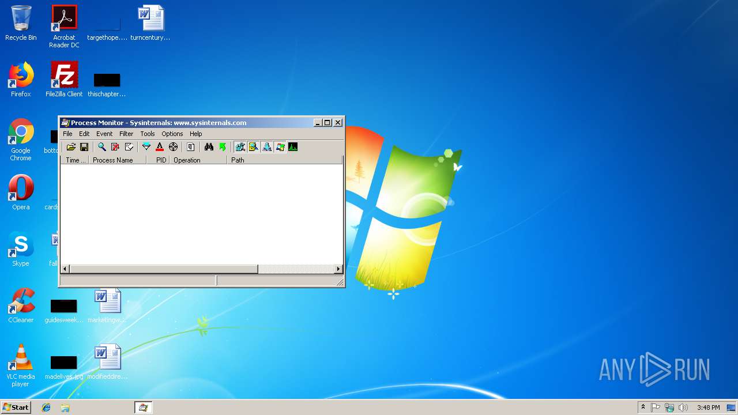Select the marketingw Word document
The image size is (738, 415).
[107, 305]
